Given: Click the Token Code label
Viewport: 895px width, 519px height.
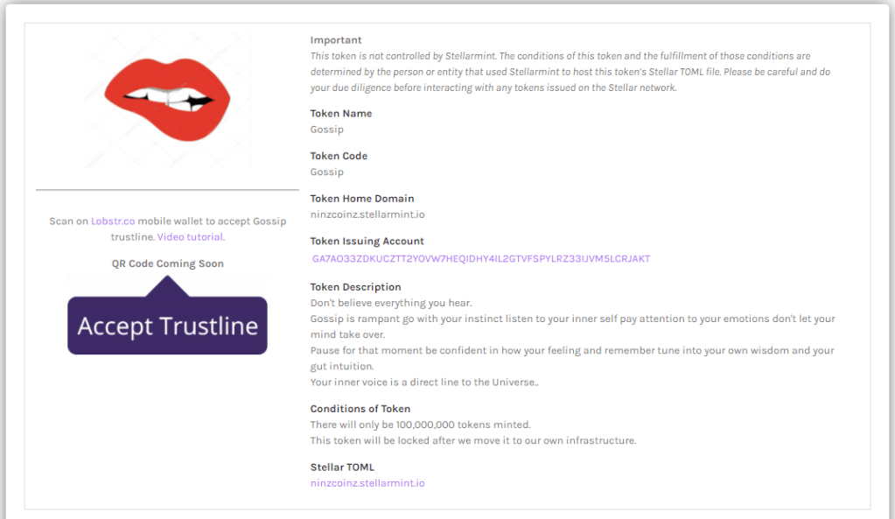Looking at the screenshot, I should pos(339,156).
